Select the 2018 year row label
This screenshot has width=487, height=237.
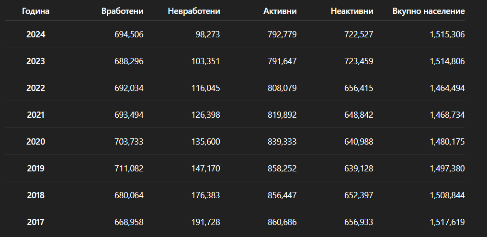click(x=36, y=195)
